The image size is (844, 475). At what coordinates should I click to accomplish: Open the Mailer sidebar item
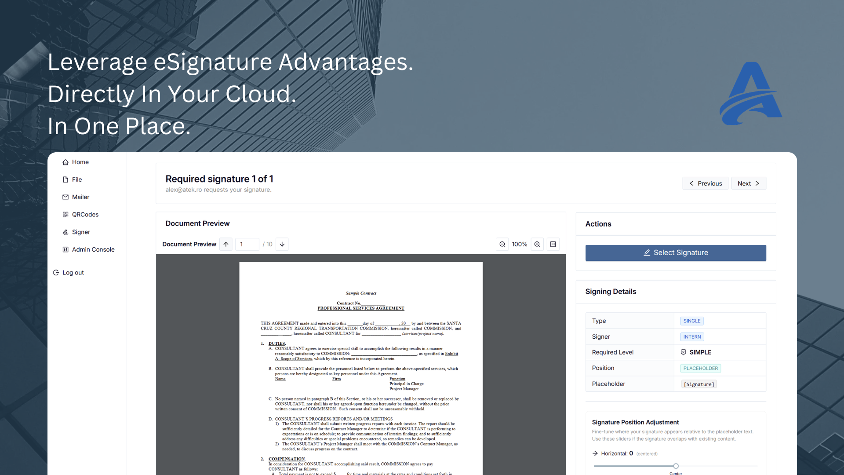click(x=80, y=197)
